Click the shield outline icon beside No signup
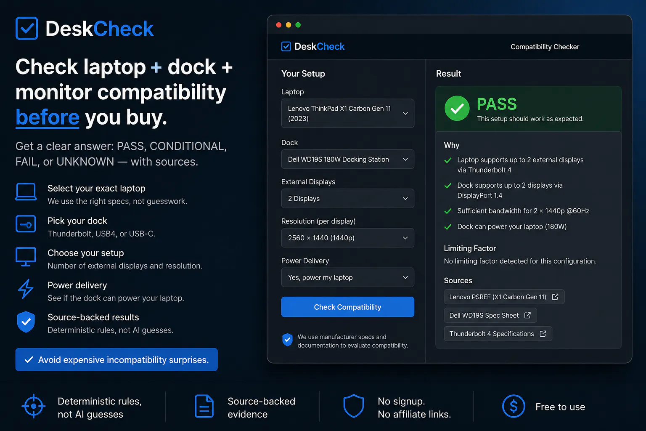646x431 pixels. pyautogui.click(x=354, y=406)
